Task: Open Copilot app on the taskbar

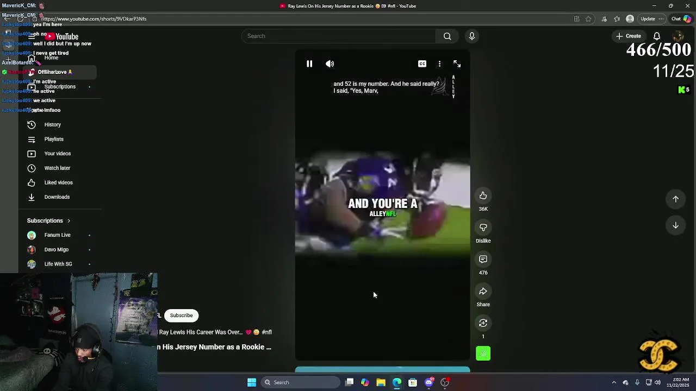Action: coord(365,382)
